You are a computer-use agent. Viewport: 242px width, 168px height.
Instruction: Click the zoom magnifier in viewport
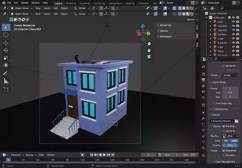click(149, 44)
